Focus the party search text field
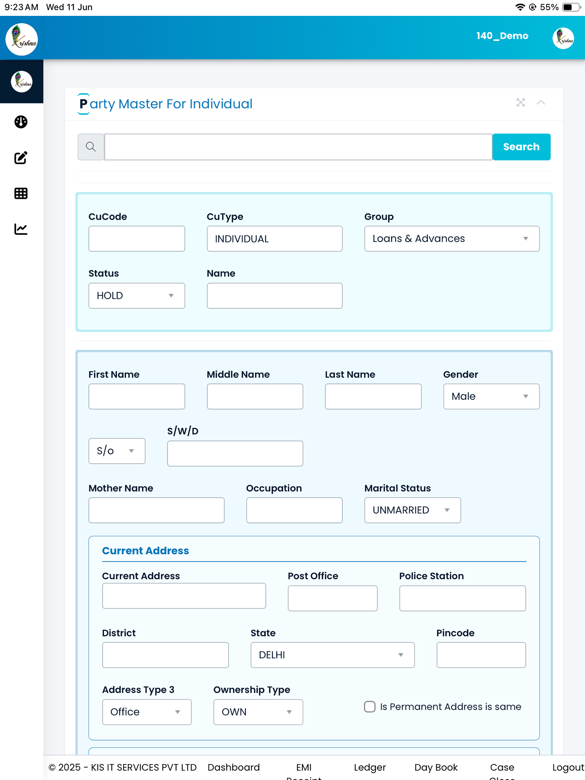 tap(298, 147)
